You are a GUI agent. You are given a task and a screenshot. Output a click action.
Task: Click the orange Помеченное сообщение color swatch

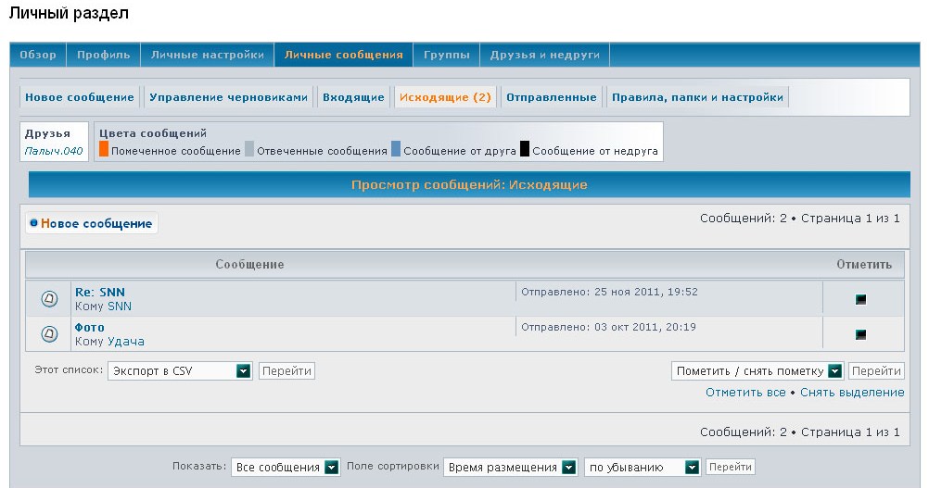click(104, 149)
